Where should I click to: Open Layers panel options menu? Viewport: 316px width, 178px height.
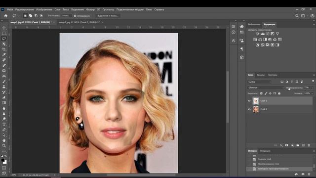pos(314,75)
